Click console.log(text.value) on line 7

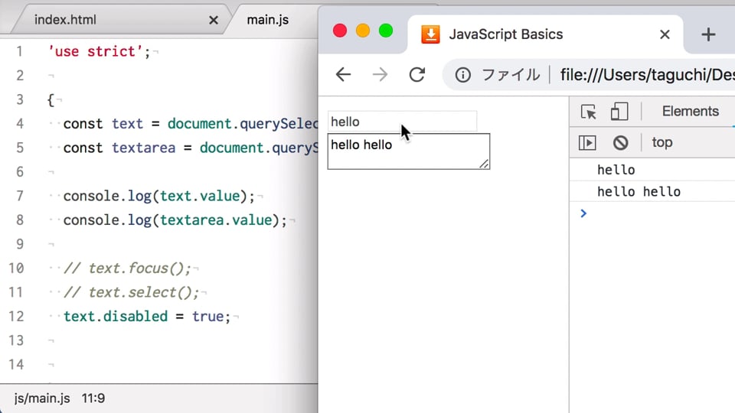point(159,196)
